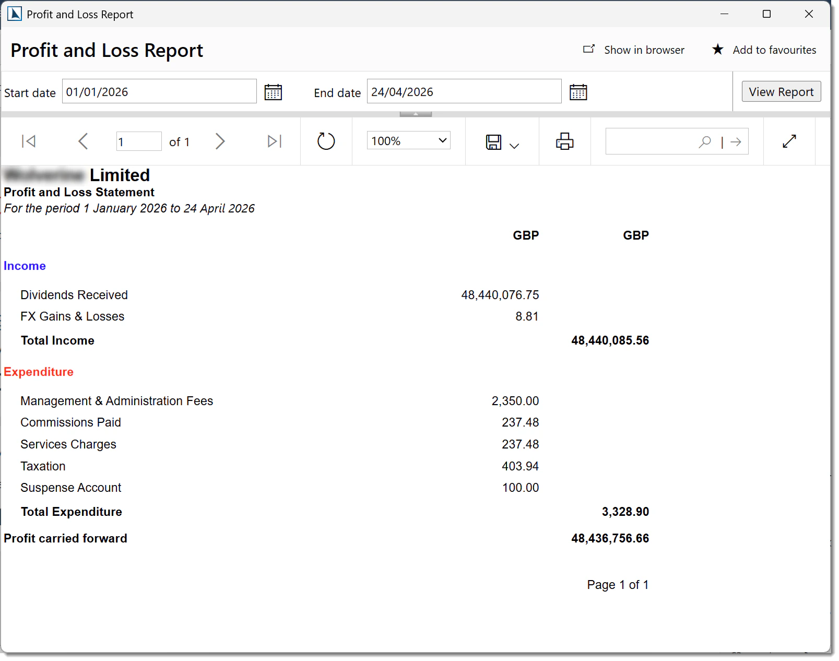Click the current page number box

[x=139, y=141]
